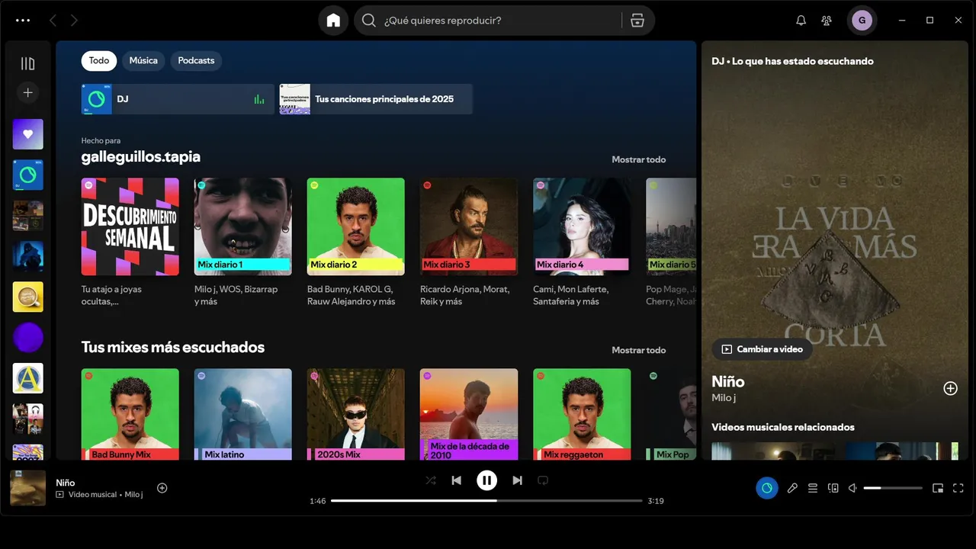Image resolution: width=976 pixels, height=549 pixels.
Task: Open Mix reggaeton card
Action: coord(582,414)
